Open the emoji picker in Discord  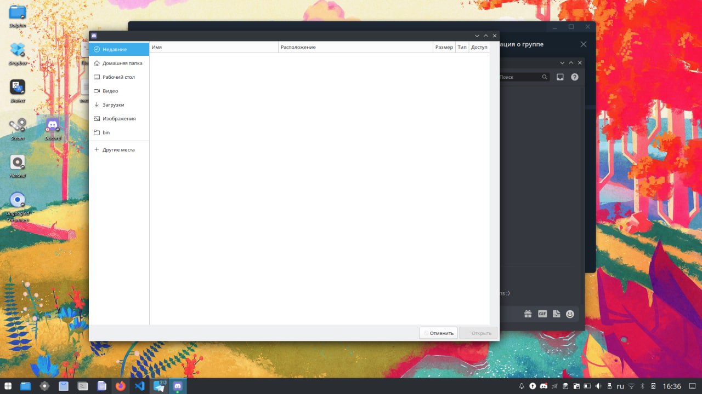click(570, 314)
